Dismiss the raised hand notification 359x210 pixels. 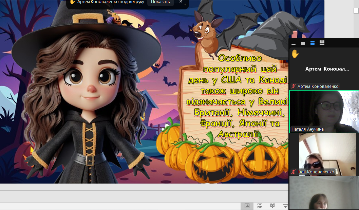point(181,2)
